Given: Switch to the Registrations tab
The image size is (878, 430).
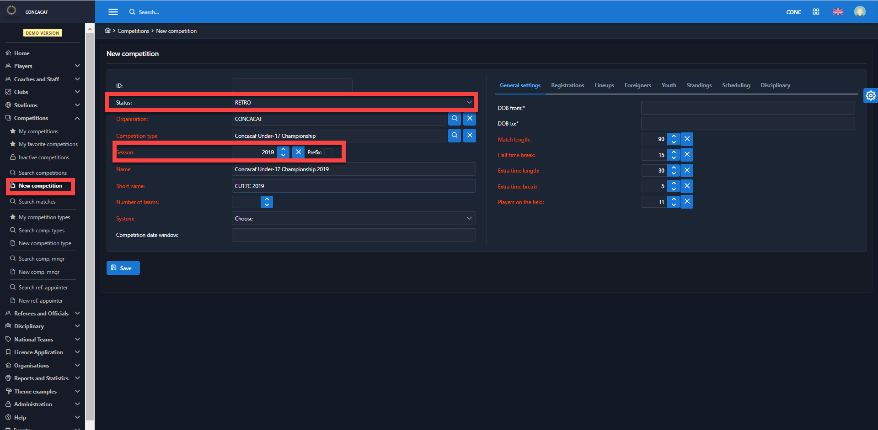Looking at the screenshot, I should point(567,85).
